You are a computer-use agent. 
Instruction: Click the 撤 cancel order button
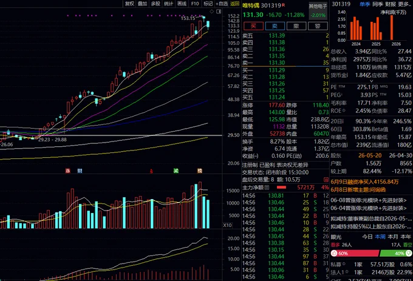[296, 25]
